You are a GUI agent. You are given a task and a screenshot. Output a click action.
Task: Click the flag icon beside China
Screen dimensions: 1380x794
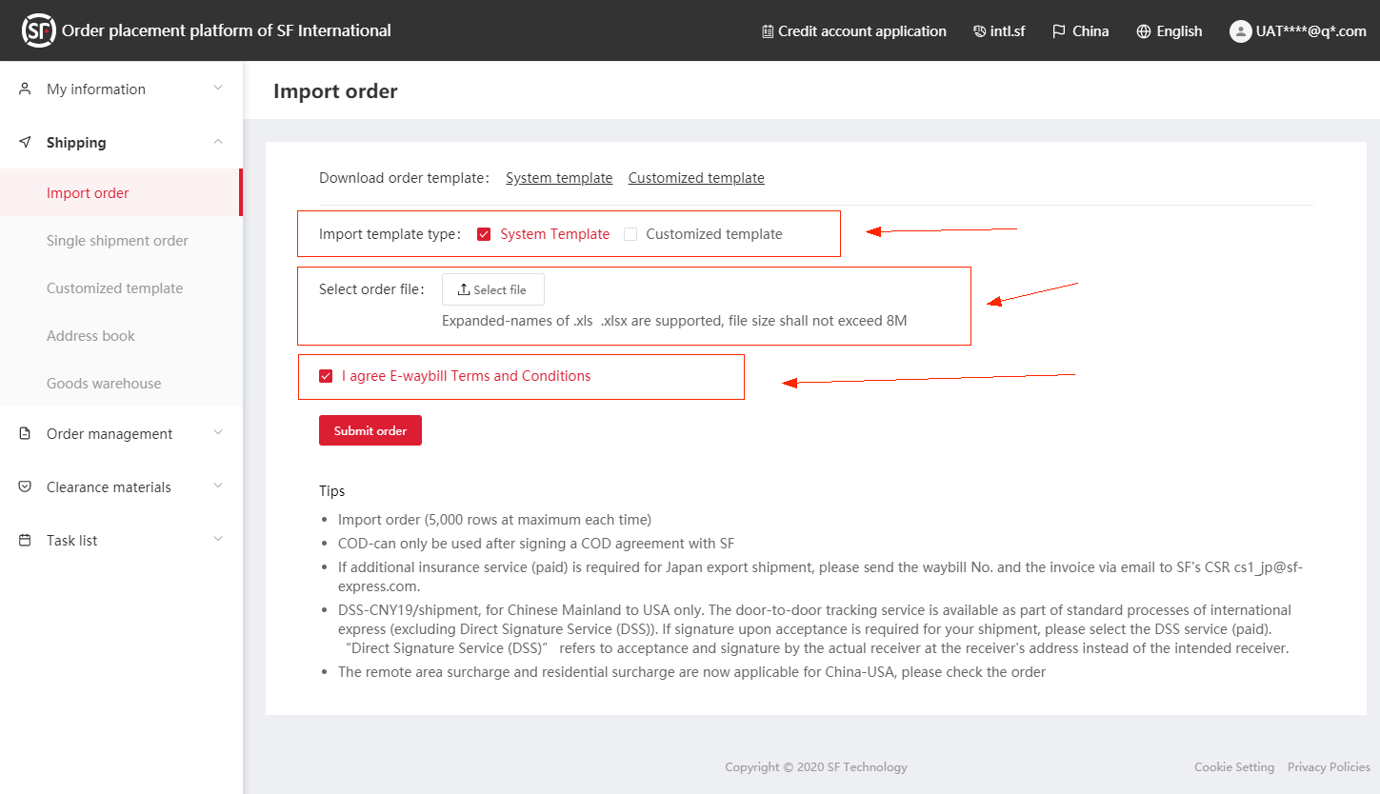[x=1058, y=31]
